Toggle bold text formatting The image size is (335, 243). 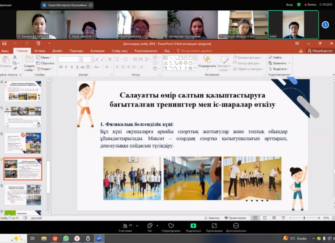tap(61, 66)
